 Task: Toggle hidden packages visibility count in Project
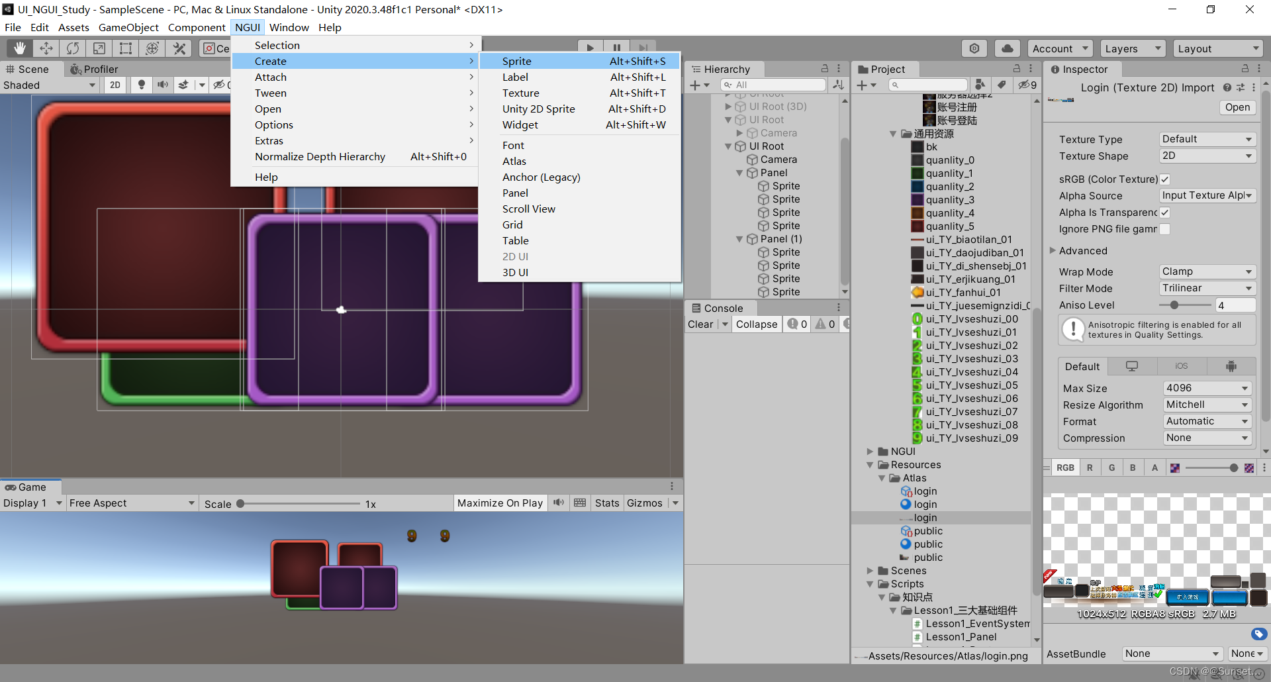(1027, 85)
